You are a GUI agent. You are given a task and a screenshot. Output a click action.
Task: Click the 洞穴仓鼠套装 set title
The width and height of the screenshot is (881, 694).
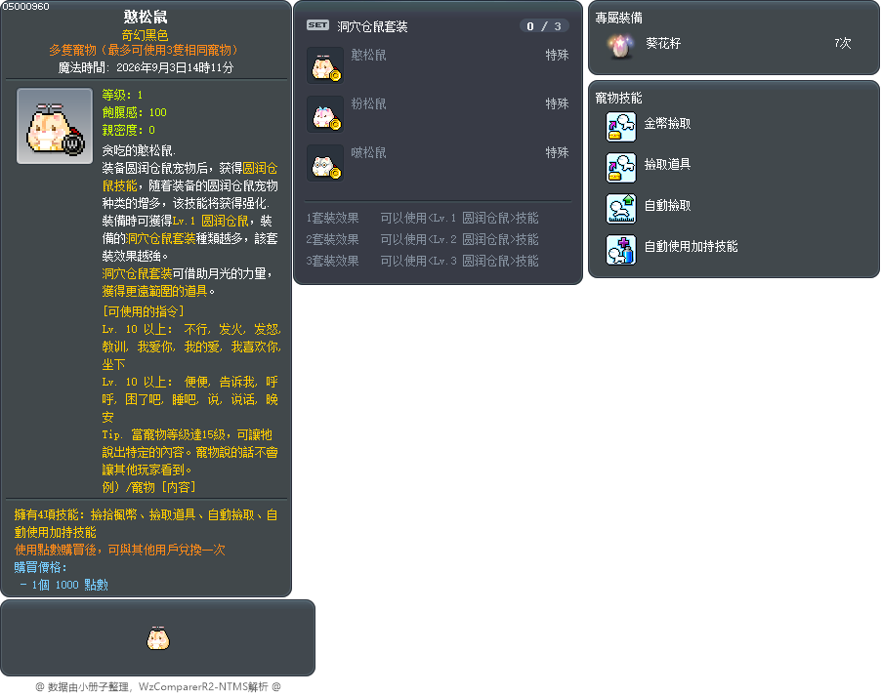(372, 26)
